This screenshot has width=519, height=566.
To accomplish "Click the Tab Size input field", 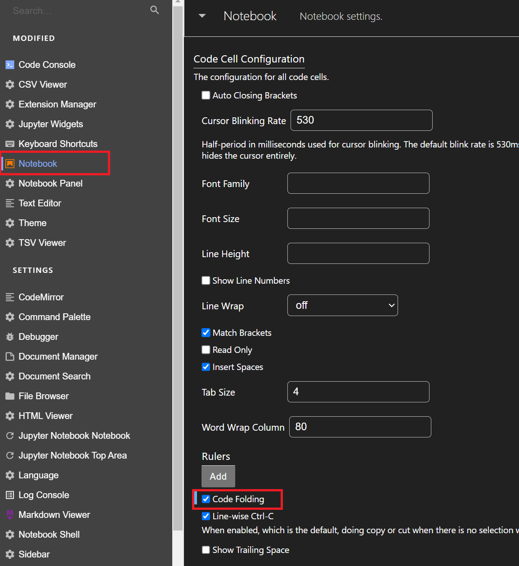I will pyautogui.click(x=358, y=392).
